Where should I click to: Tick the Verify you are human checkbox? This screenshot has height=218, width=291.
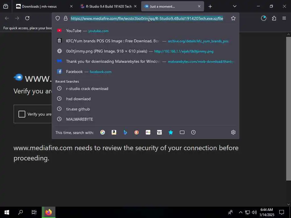[22, 114]
